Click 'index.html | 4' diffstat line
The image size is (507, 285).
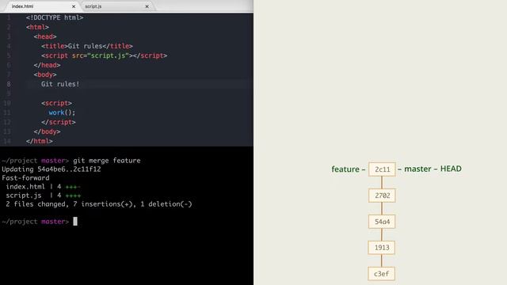[43, 187]
